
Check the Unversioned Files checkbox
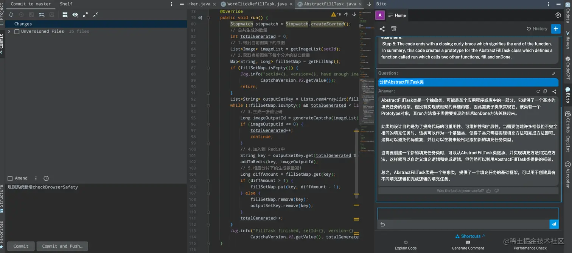17,32
